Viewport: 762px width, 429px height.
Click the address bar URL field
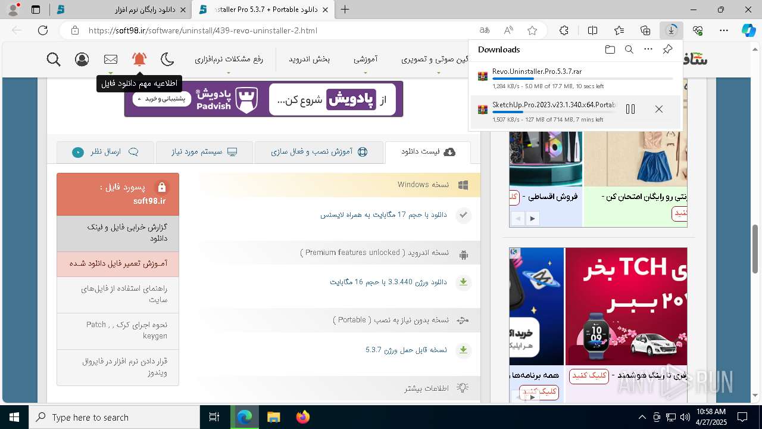280,30
